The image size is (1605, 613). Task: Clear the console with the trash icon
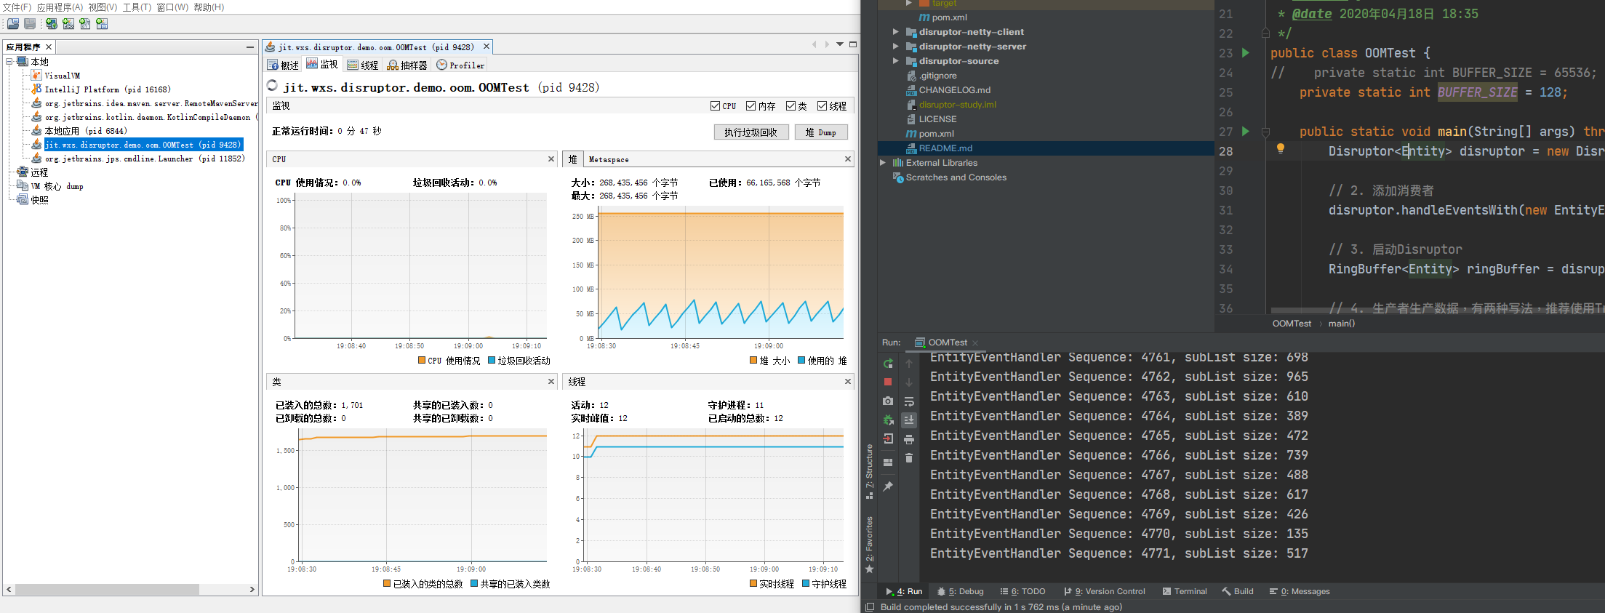pos(909,458)
